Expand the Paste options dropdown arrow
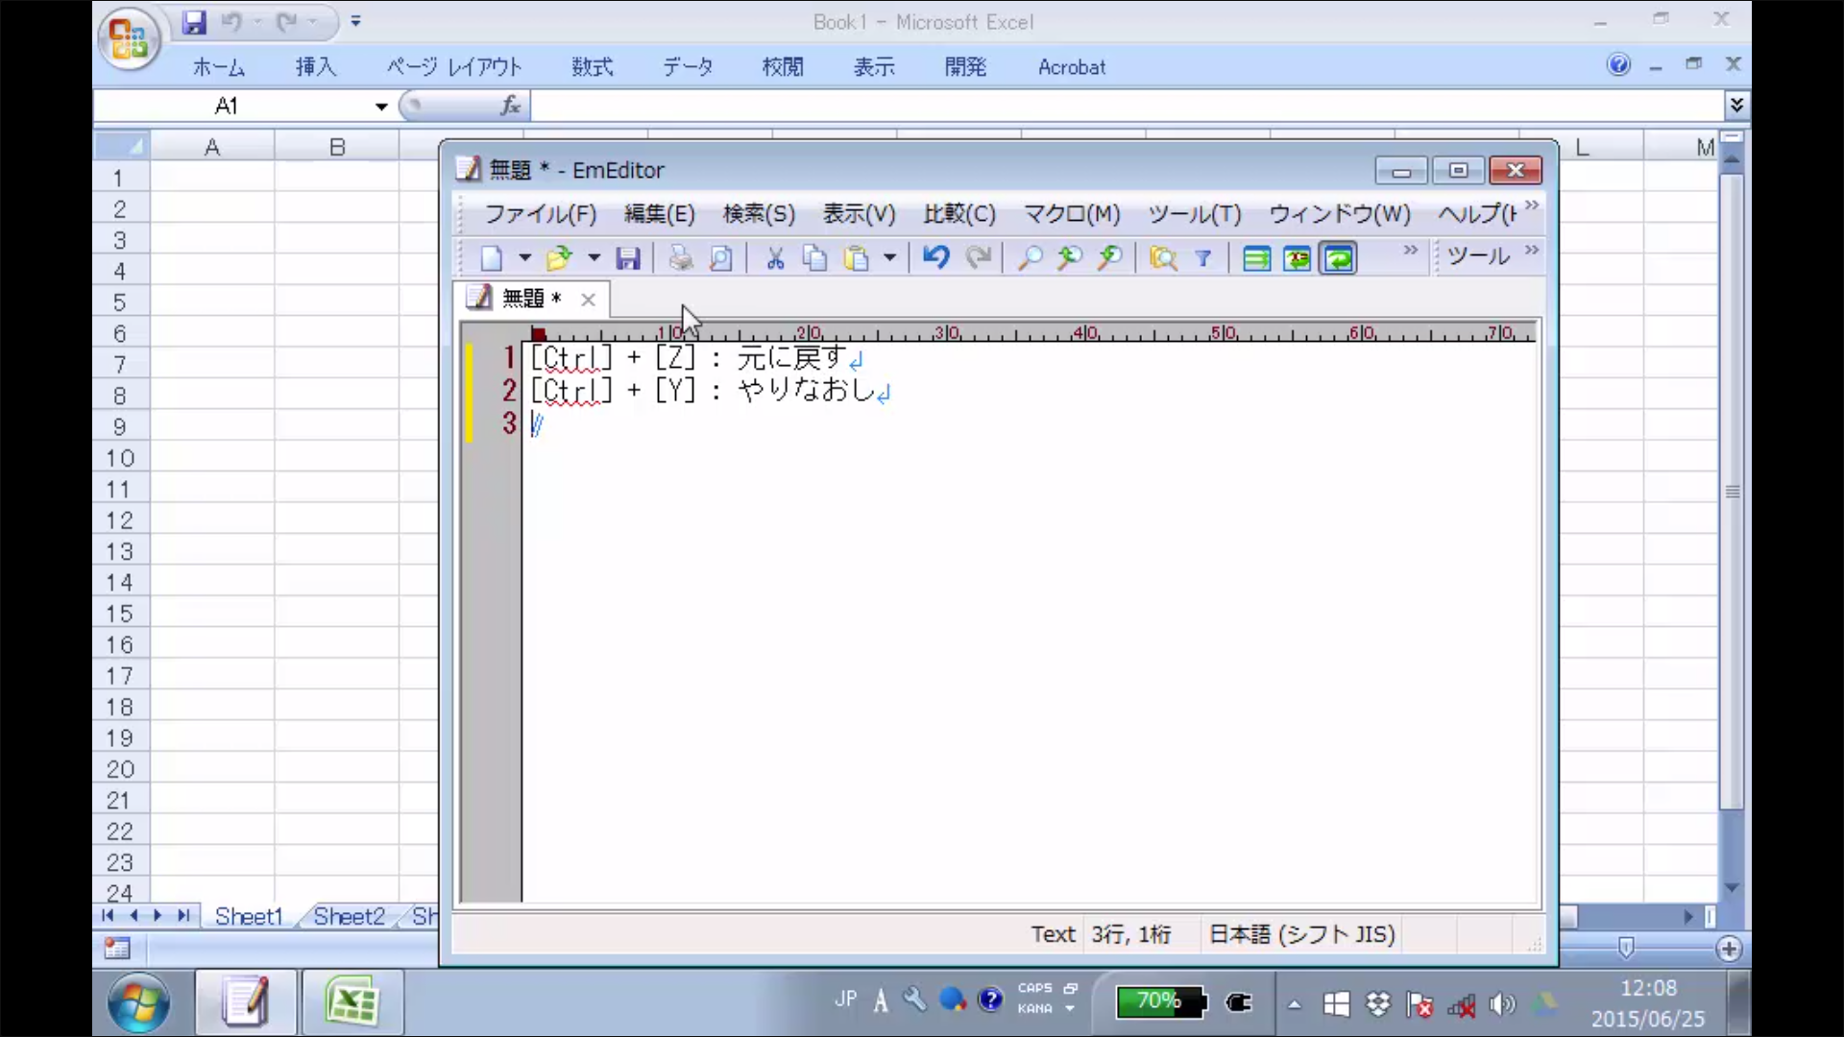Image resolution: width=1844 pixels, height=1037 pixels. 889,257
